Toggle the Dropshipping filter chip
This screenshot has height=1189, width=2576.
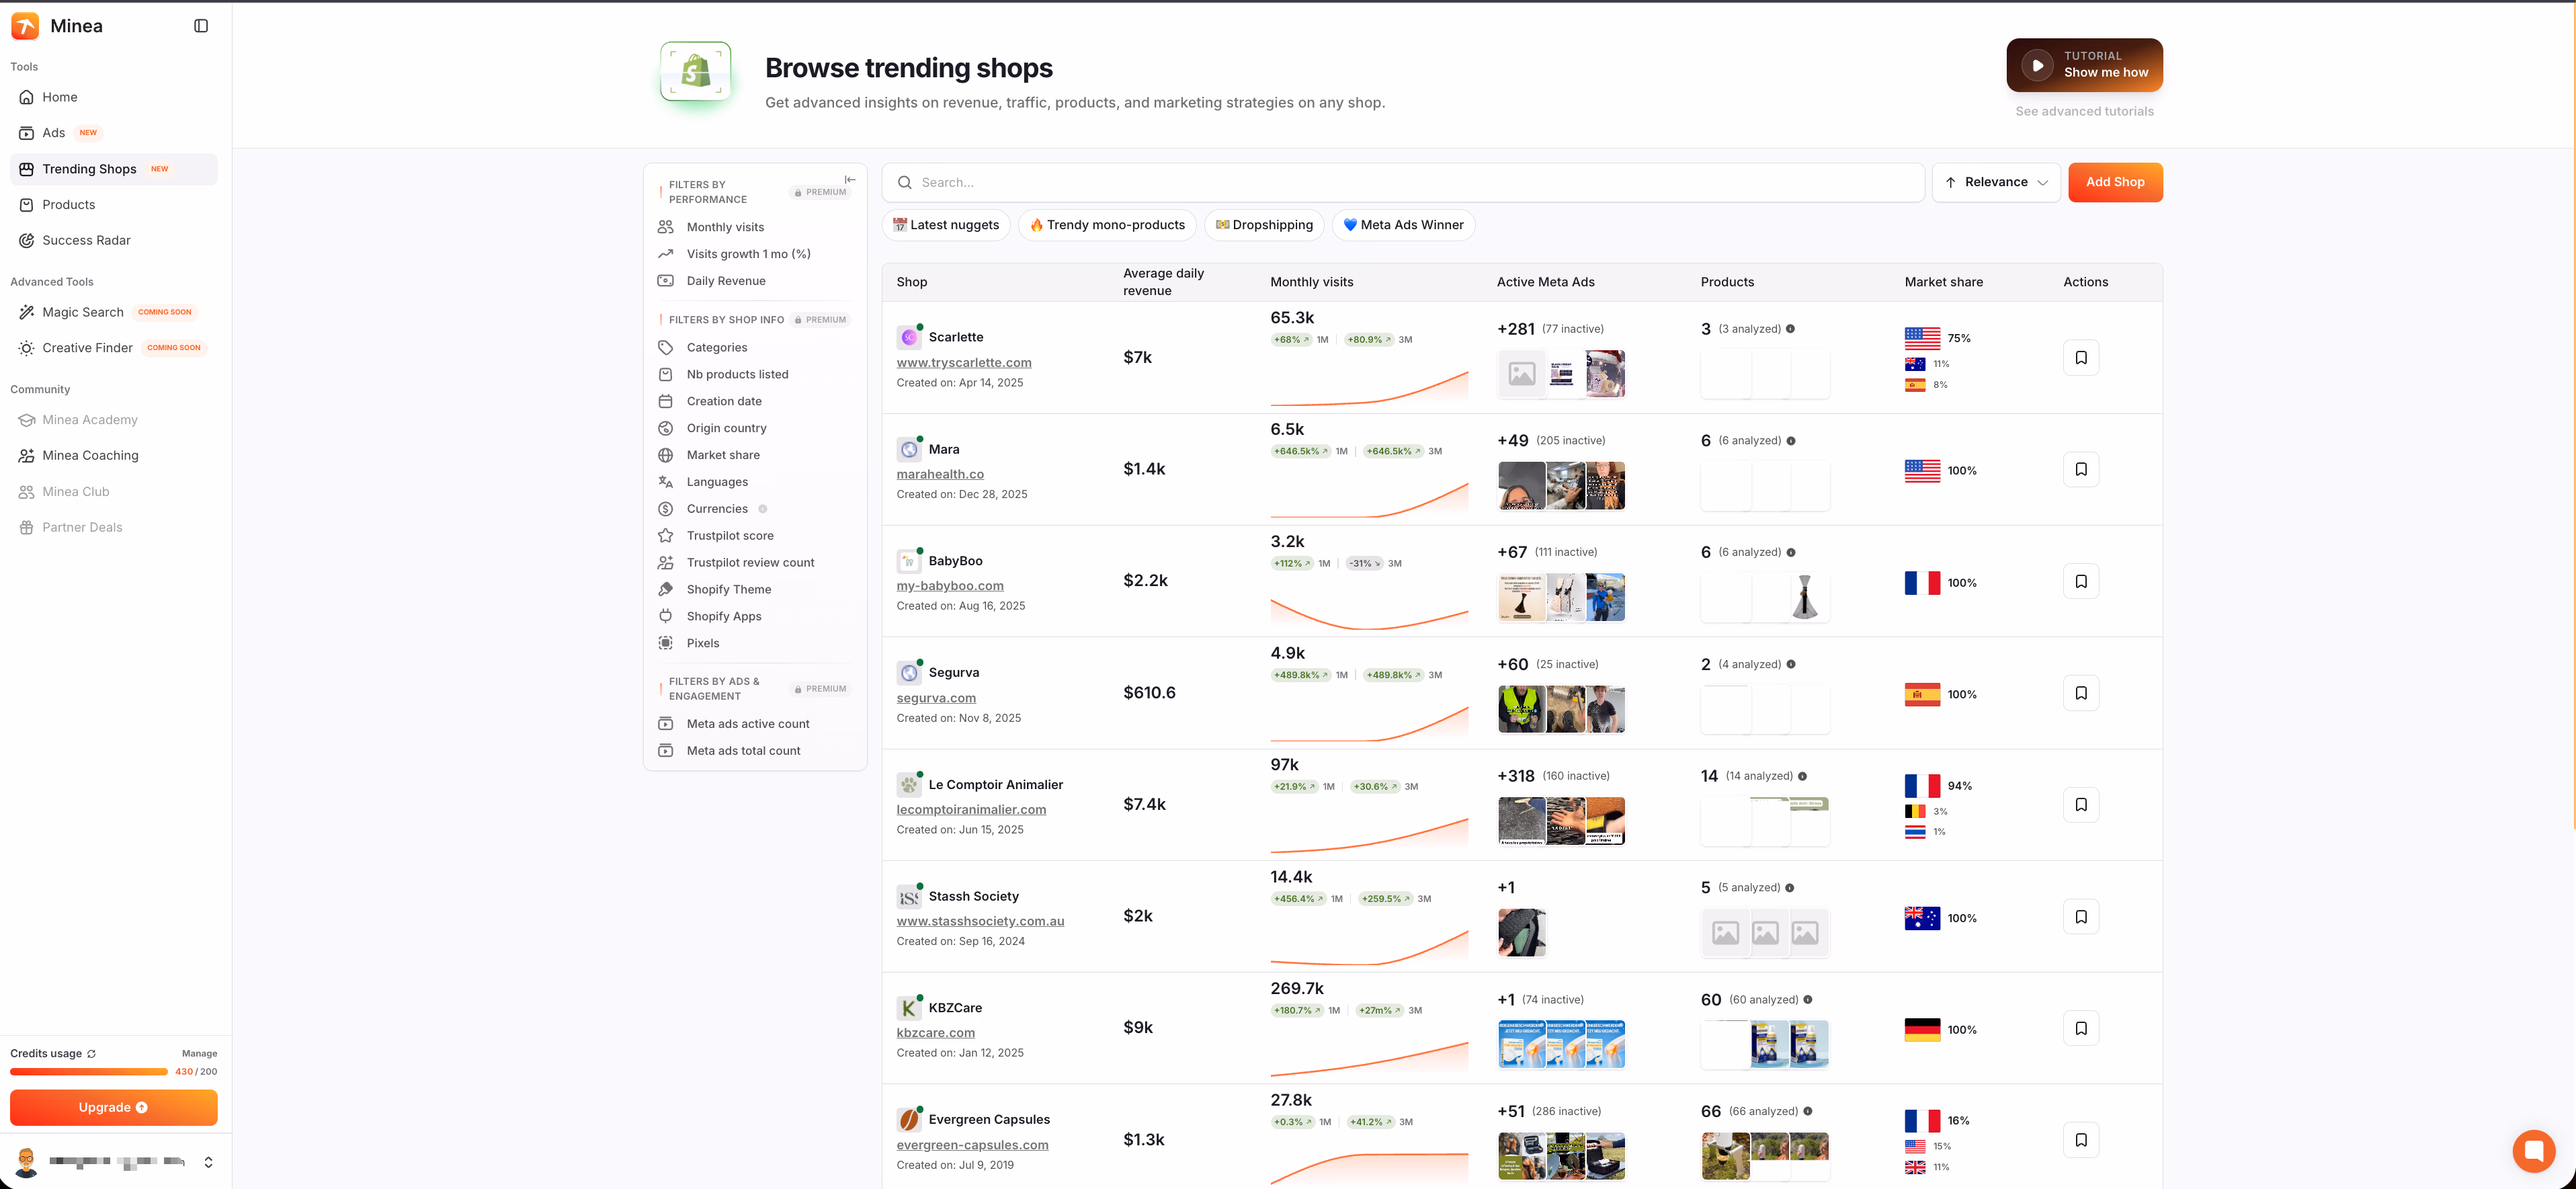(x=1263, y=224)
